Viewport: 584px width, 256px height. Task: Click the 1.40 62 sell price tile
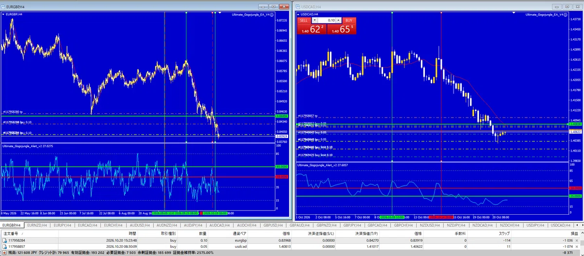tap(311, 29)
